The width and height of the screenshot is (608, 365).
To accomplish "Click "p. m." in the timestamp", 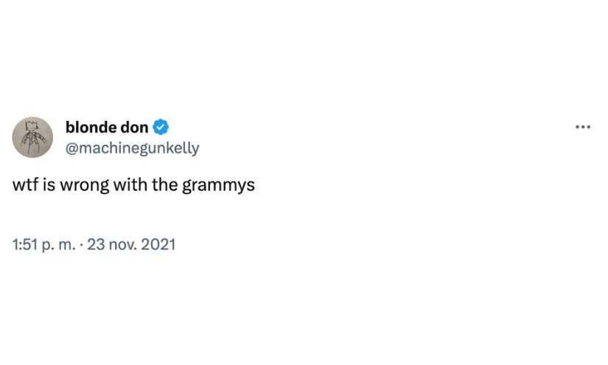I will tap(58, 244).
